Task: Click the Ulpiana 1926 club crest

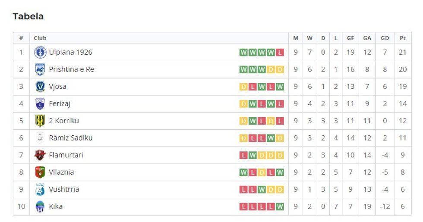Action: (x=40, y=53)
